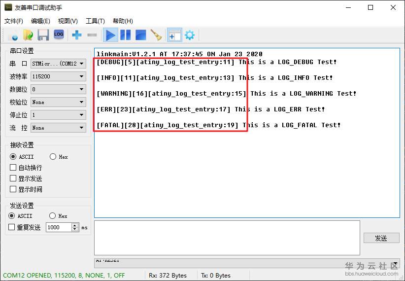
Task: Click the repeat interval 1000 field
Action: click(x=59, y=227)
